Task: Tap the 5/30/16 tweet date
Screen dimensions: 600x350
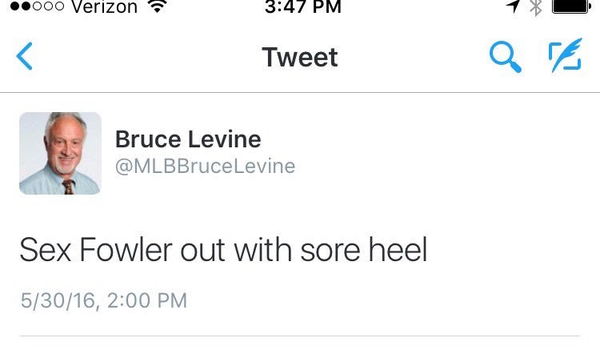Action: click(58, 300)
